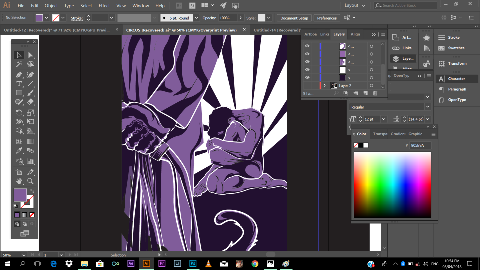Open the Object menu

[x=51, y=5]
